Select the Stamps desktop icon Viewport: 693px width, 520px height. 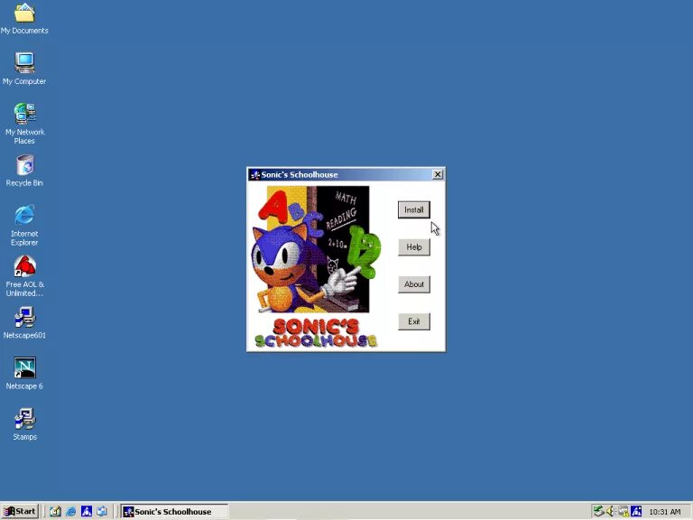(x=24, y=424)
